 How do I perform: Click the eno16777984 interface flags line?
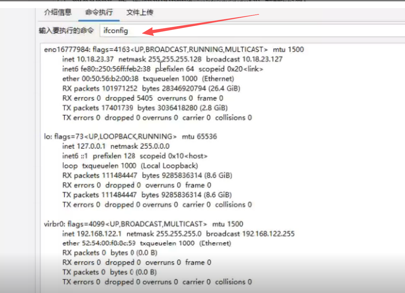174,50
